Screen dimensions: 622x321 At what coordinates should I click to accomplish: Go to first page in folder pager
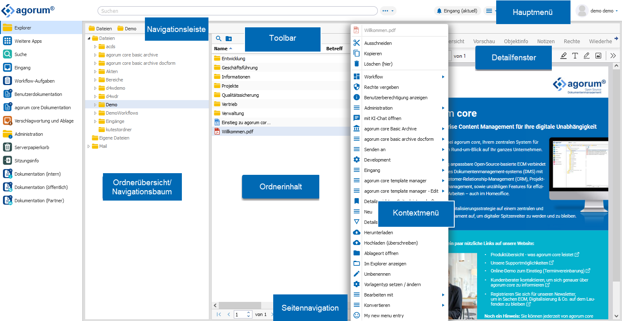219,314
